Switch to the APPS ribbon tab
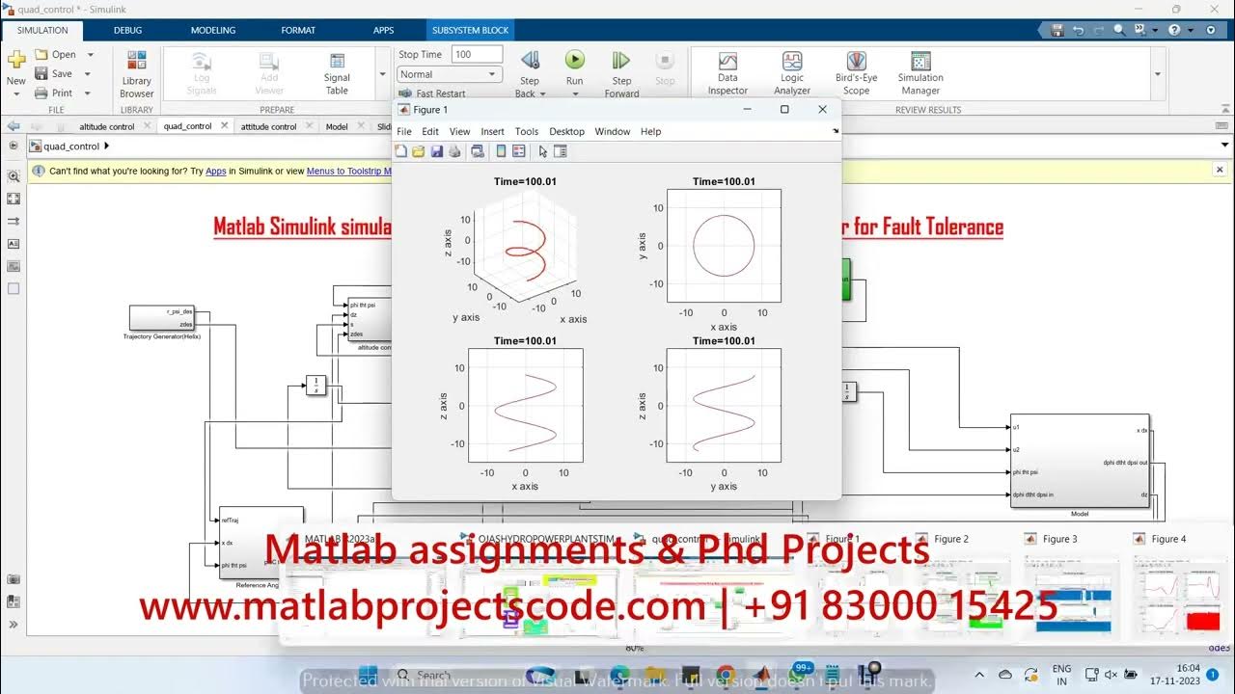The height and width of the screenshot is (694, 1235). tap(383, 30)
